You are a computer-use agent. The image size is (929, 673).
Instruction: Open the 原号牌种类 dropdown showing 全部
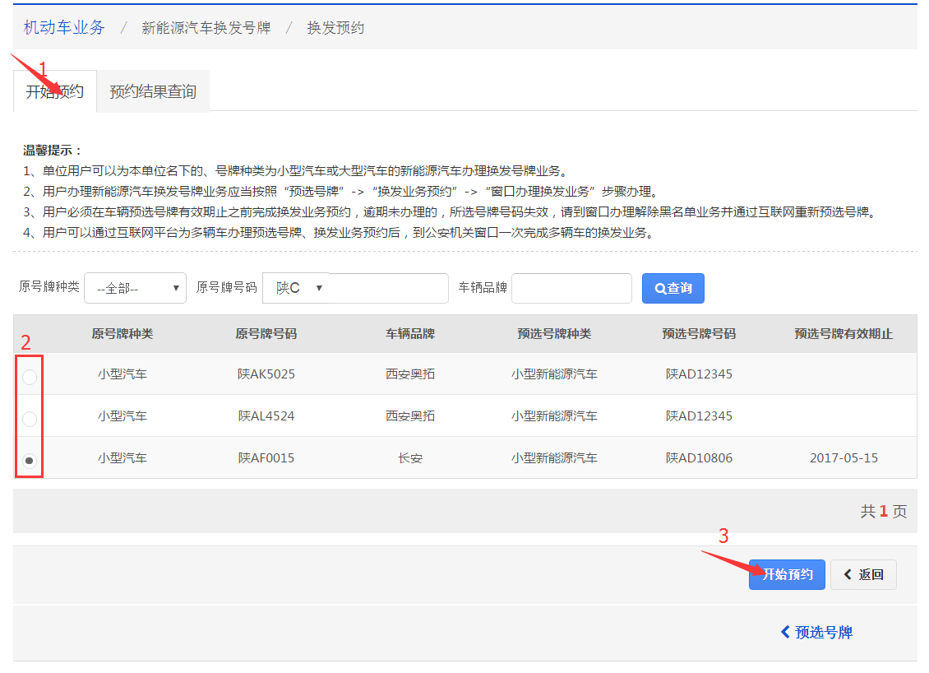coord(135,289)
